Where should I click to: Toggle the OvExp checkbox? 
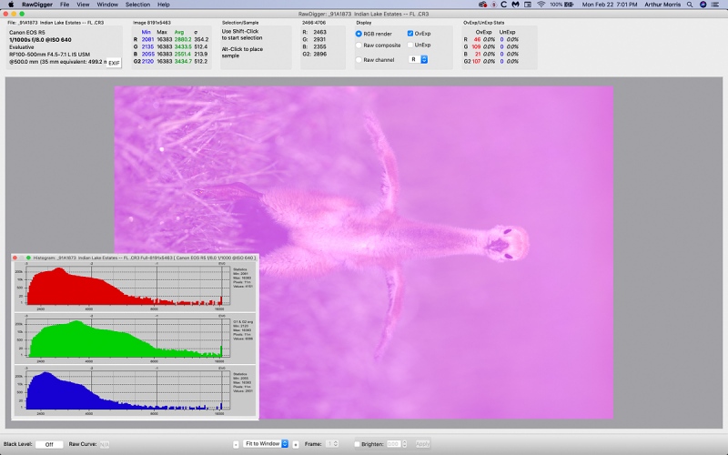[x=410, y=34]
